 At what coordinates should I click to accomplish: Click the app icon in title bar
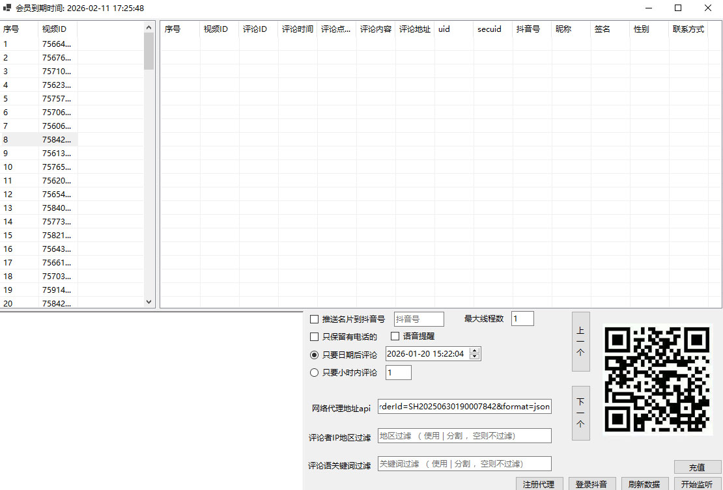7,8
